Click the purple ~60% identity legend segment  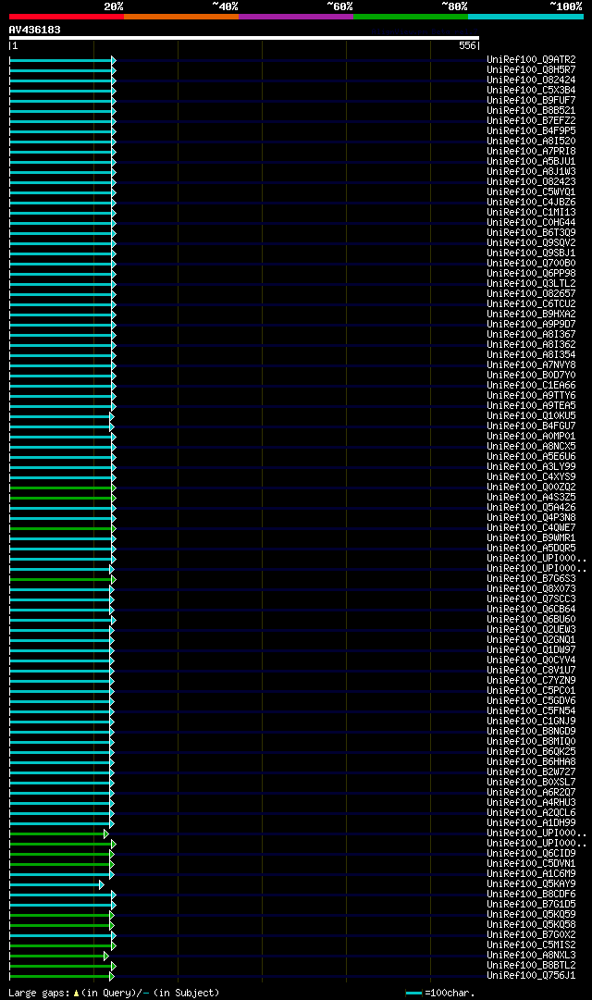(296, 17)
